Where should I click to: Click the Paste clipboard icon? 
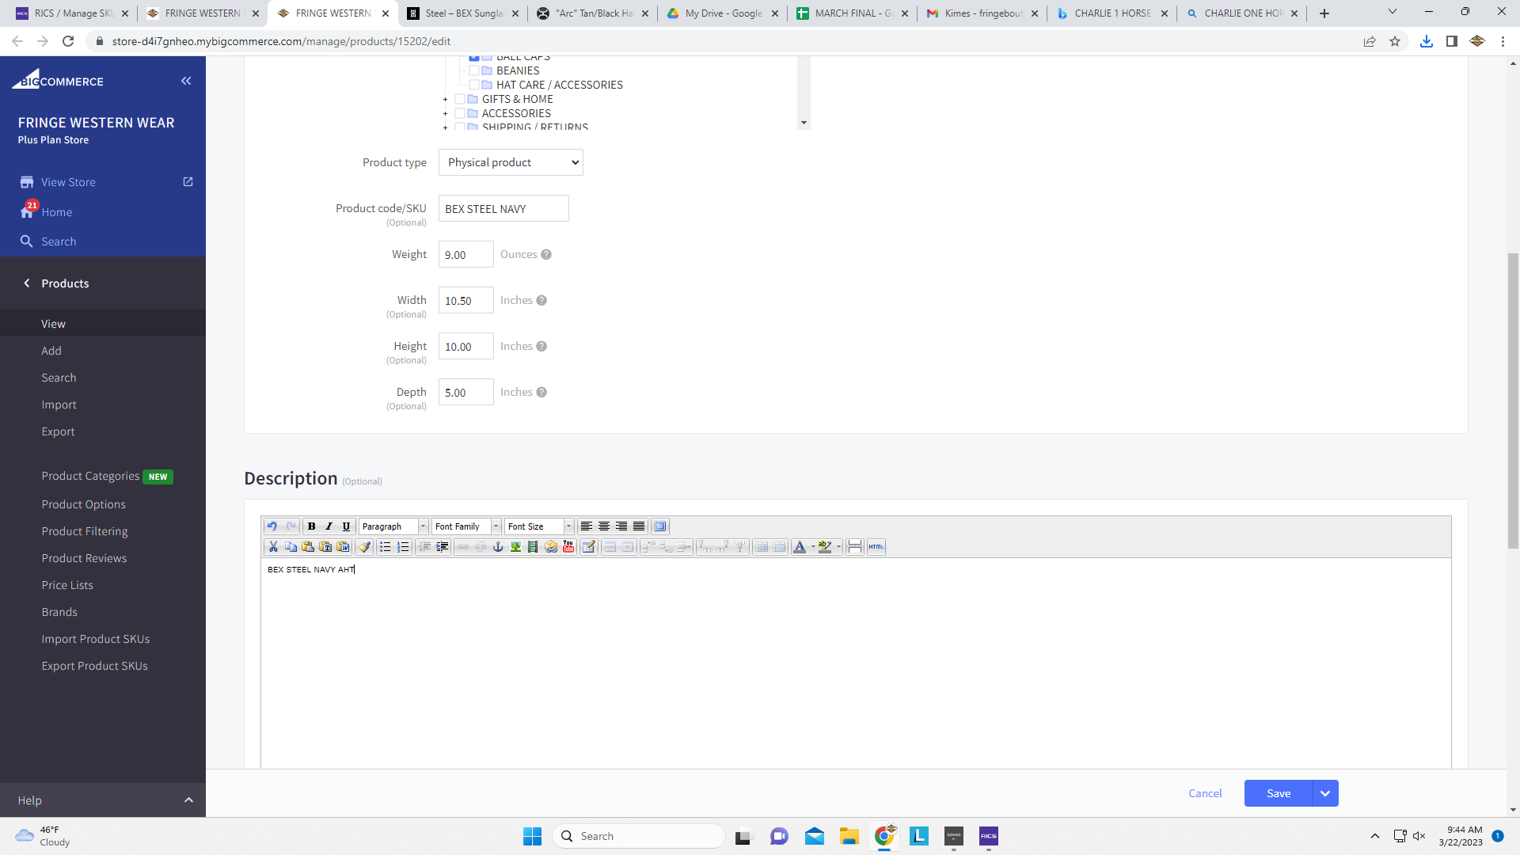point(308,547)
